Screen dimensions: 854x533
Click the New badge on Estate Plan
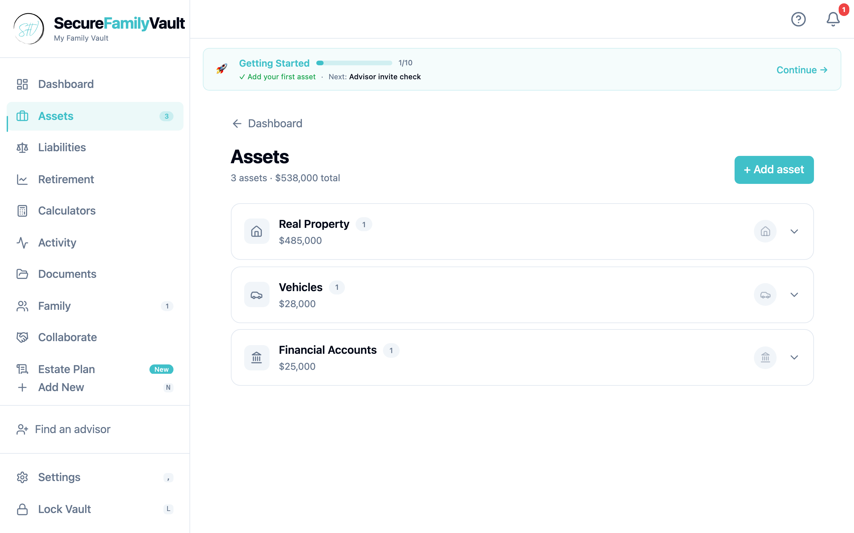point(161,369)
